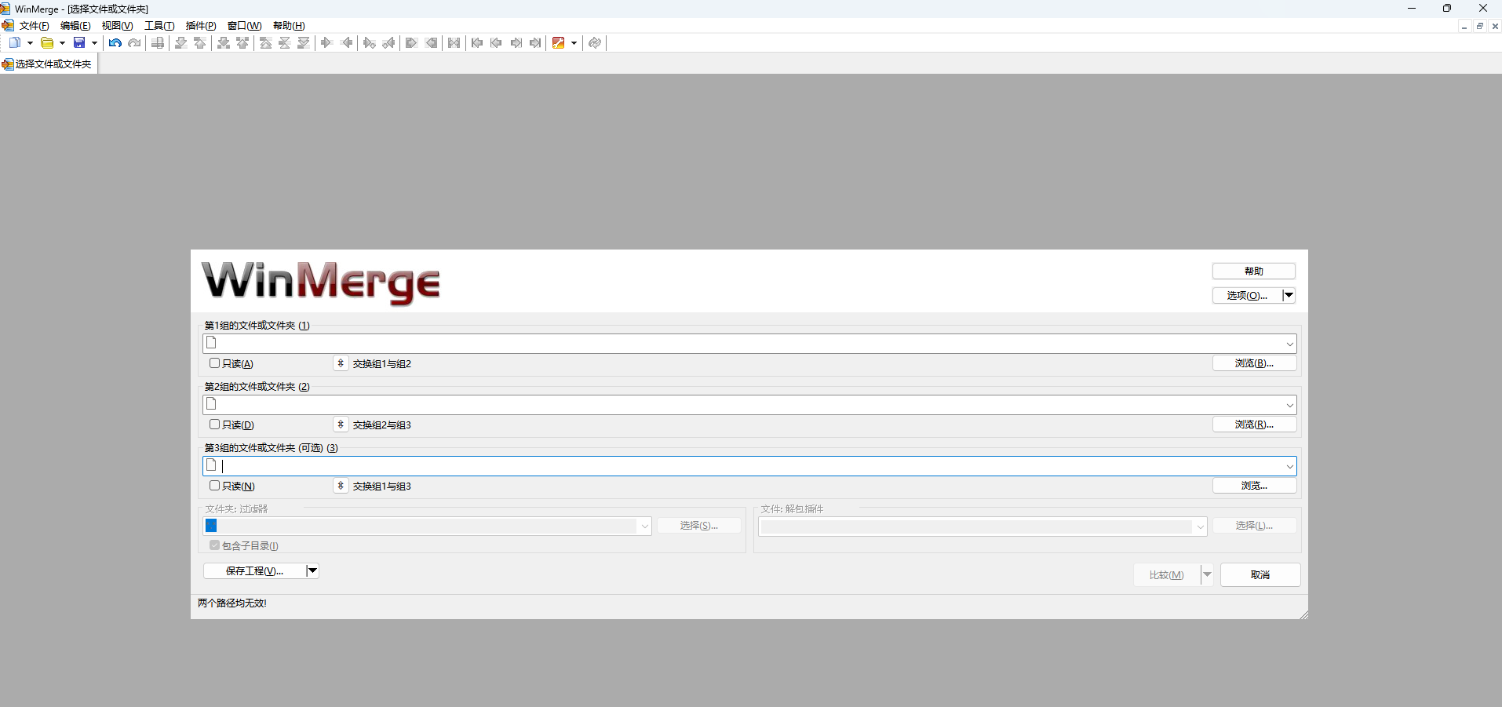Click the 保存工程(V)... button

coord(254,570)
